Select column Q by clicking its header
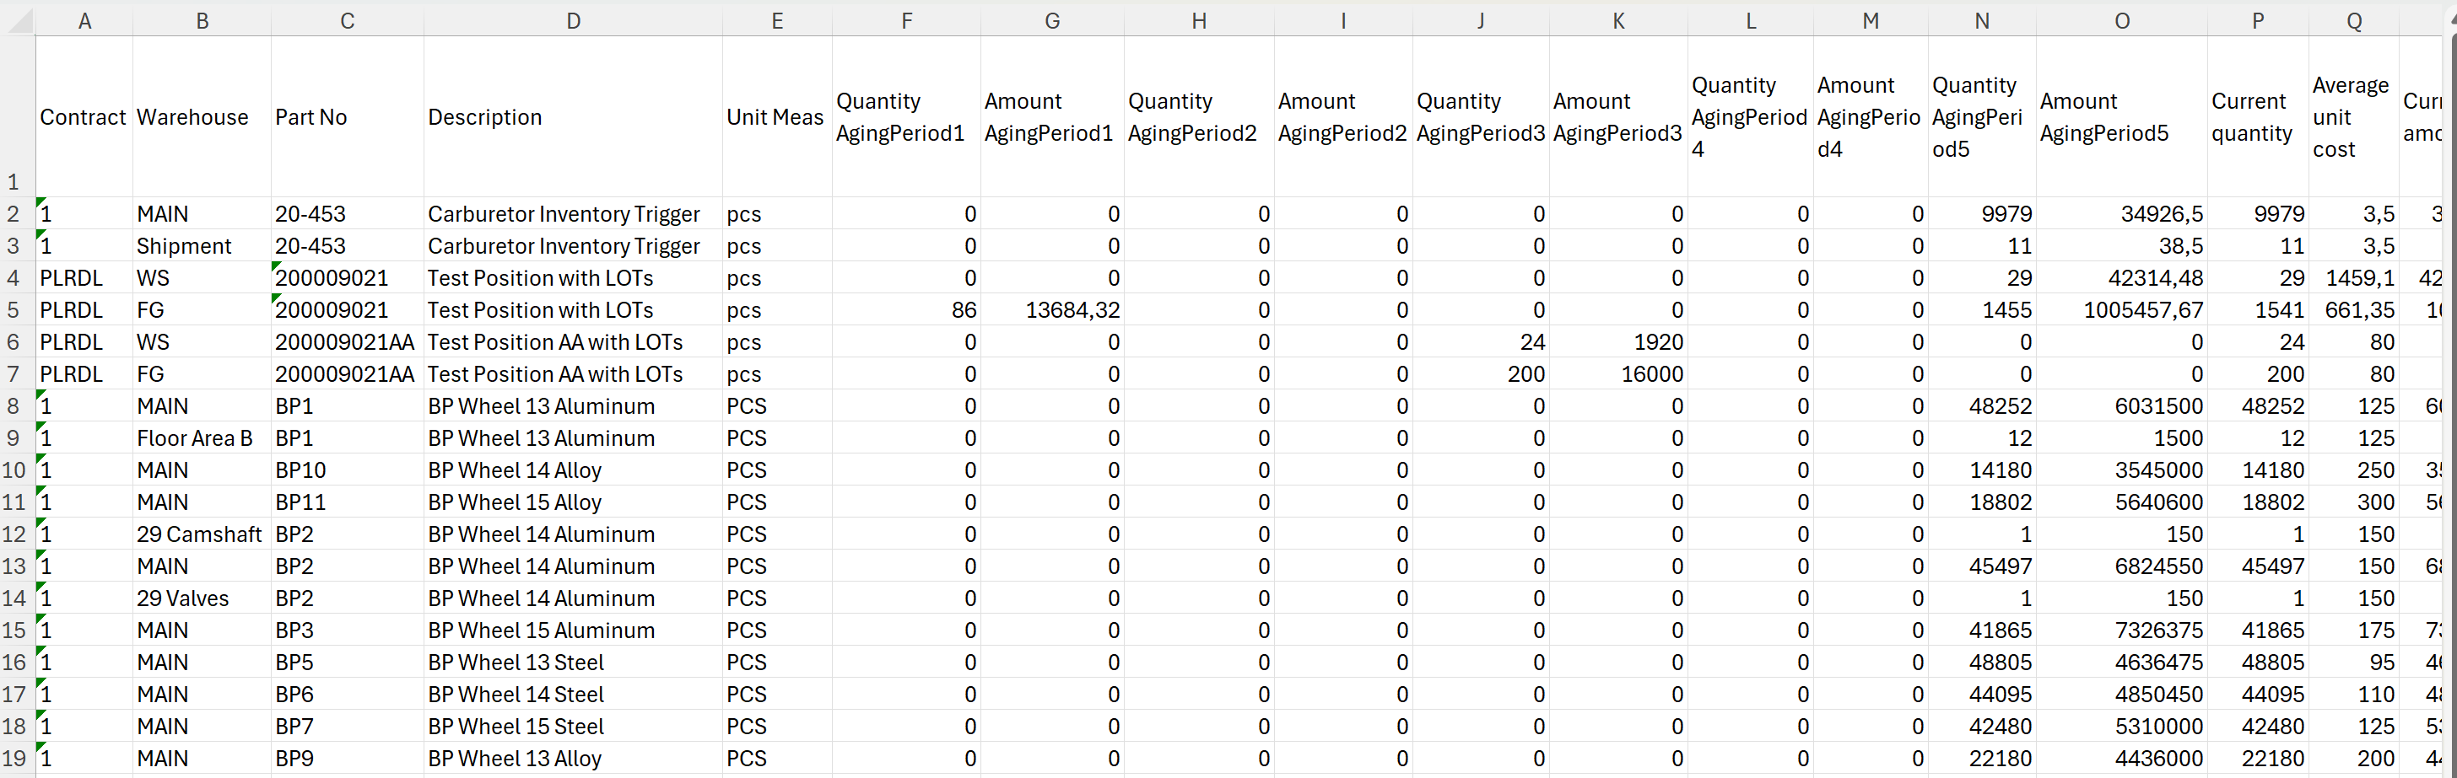Screen dimensions: 2457x778 coord(2352,20)
